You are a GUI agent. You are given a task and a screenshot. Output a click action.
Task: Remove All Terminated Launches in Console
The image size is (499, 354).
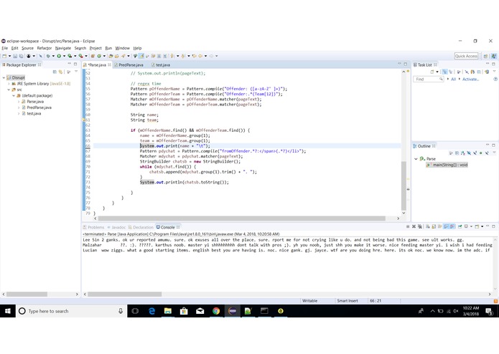(x=420, y=226)
